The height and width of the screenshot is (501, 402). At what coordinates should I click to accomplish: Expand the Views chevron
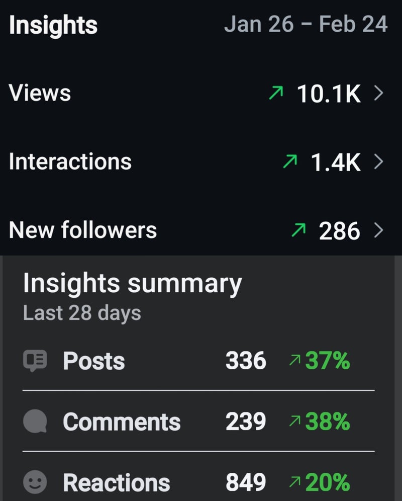click(x=379, y=93)
